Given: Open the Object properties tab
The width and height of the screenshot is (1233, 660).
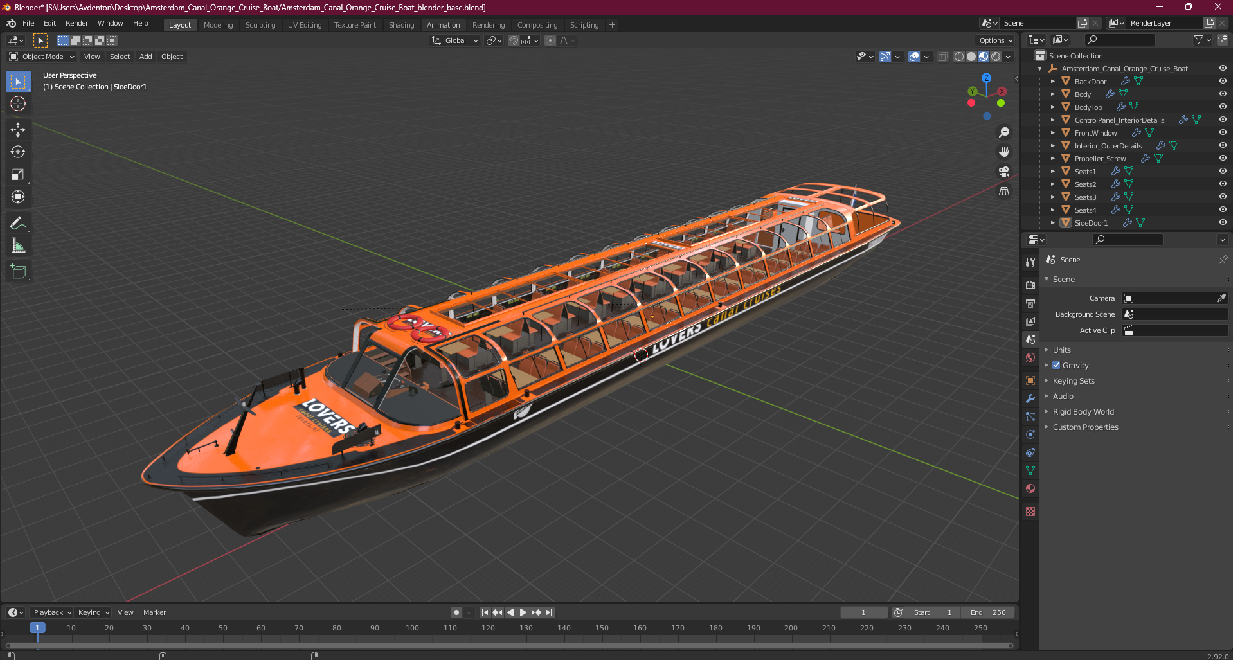Looking at the screenshot, I should point(1030,380).
